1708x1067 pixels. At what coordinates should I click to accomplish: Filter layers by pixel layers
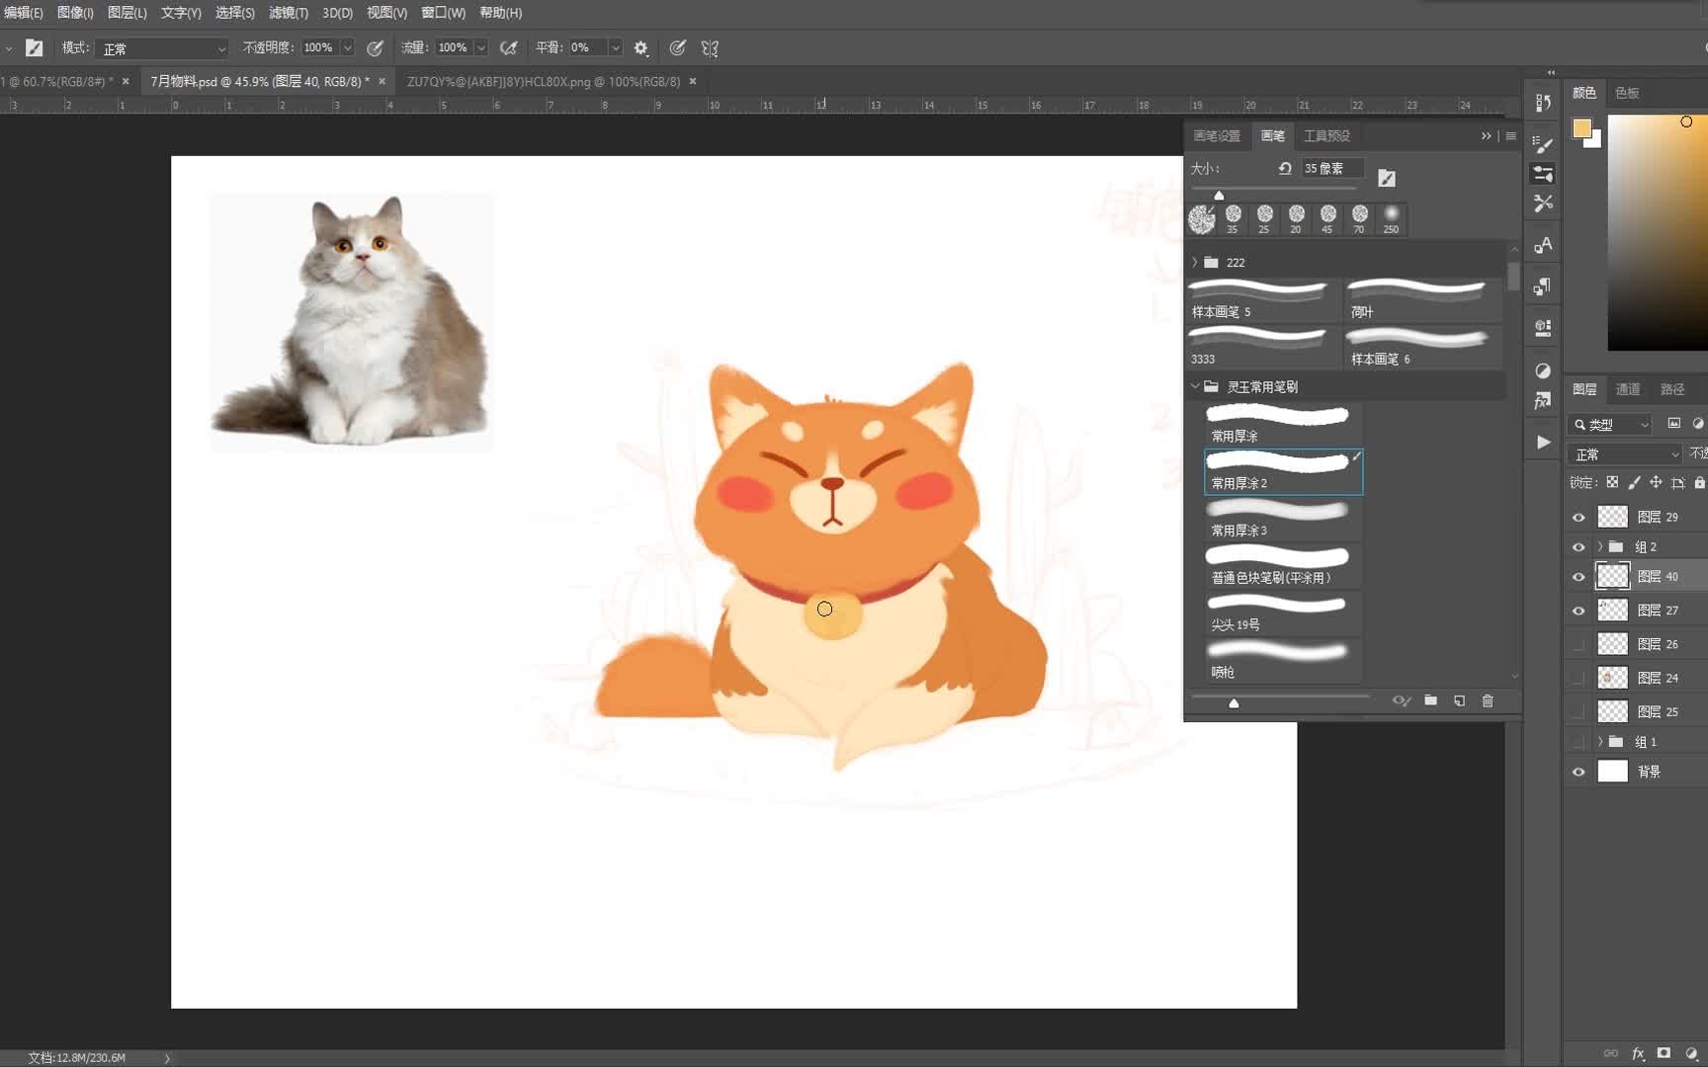click(x=1673, y=423)
